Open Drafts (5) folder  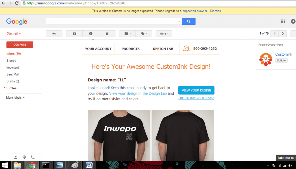click(x=13, y=81)
